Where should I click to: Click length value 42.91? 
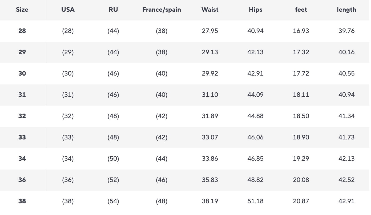[x=346, y=201]
